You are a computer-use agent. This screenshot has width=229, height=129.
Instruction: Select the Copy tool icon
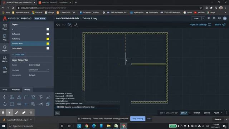pyautogui.click(x=33, y=97)
